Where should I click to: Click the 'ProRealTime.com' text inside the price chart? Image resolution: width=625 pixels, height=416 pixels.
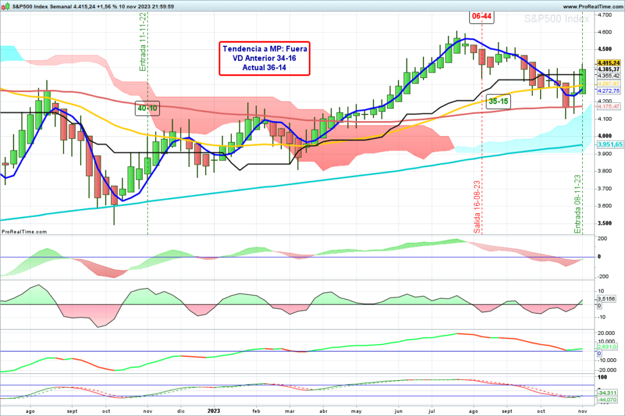(24, 231)
